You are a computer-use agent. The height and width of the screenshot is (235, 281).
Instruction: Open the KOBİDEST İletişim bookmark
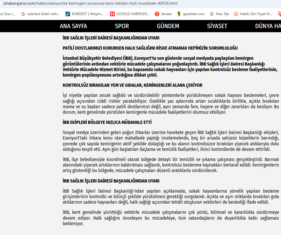[84, 14]
